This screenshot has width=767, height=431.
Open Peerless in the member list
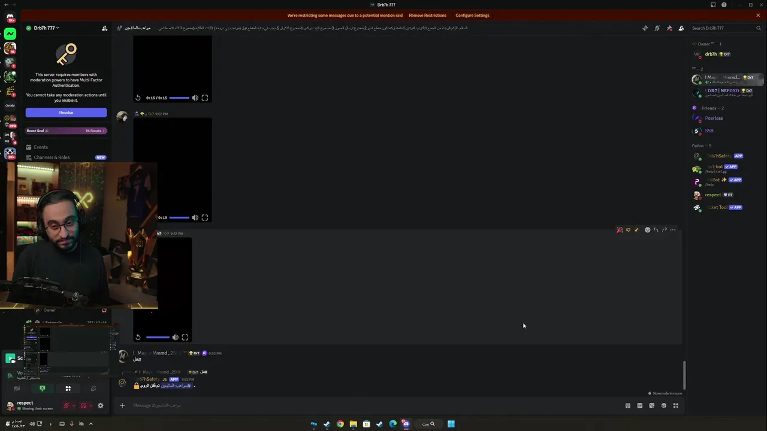pyautogui.click(x=727, y=118)
